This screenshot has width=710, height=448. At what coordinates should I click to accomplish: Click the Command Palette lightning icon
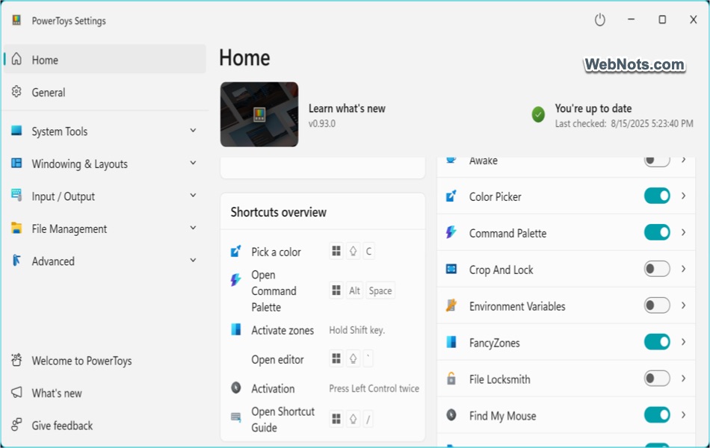point(451,233)
